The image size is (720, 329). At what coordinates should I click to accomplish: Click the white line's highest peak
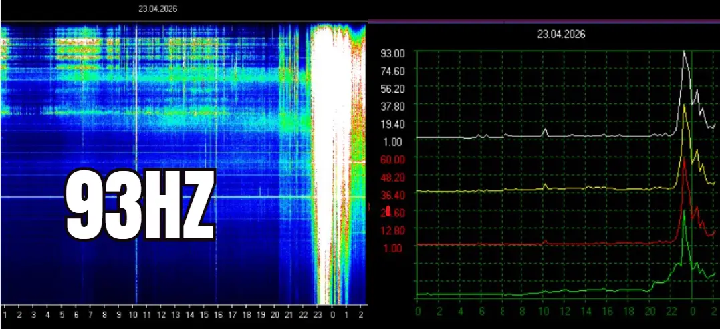point(684,51)
